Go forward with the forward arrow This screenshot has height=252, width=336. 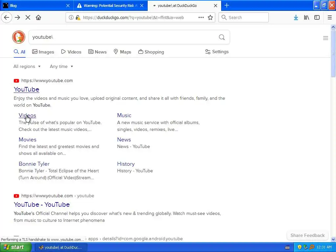[x=17, y=18]
